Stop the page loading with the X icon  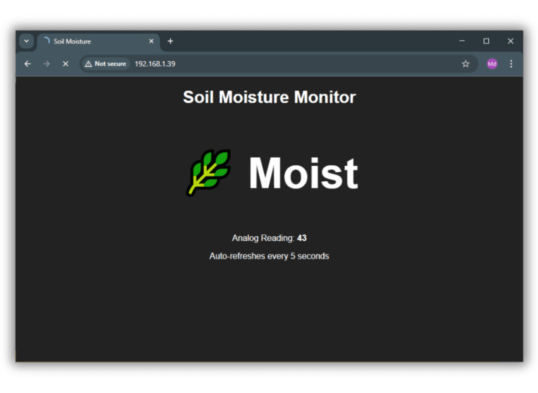tap(65, 64)
